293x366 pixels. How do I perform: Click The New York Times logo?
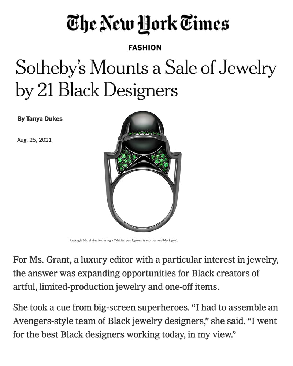click(x=148, y=23)
